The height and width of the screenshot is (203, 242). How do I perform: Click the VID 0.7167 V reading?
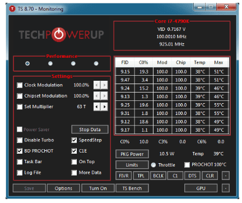(x=171, y=29)
